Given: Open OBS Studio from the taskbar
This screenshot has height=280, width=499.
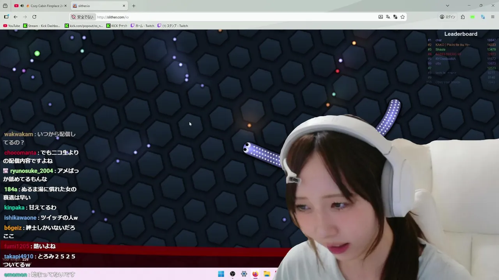Looking at the screenshot, I should 232,274.
